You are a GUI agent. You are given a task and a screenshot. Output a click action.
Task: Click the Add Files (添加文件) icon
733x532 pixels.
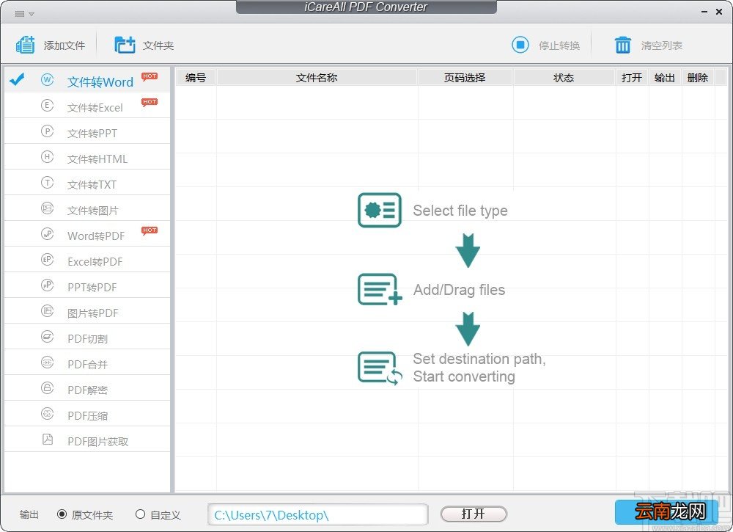25,45
